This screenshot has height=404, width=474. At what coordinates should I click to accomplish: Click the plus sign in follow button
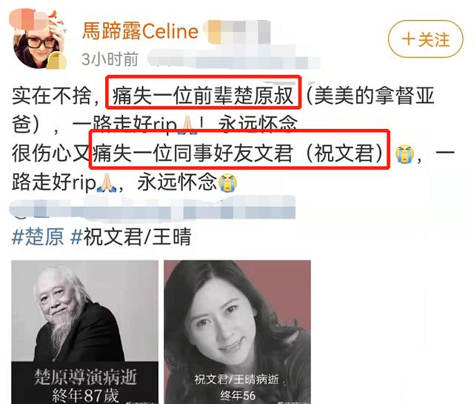tap(408, 39)
